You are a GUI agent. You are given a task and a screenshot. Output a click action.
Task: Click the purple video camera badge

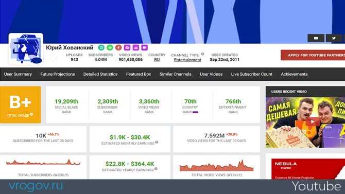click(144, 47)
